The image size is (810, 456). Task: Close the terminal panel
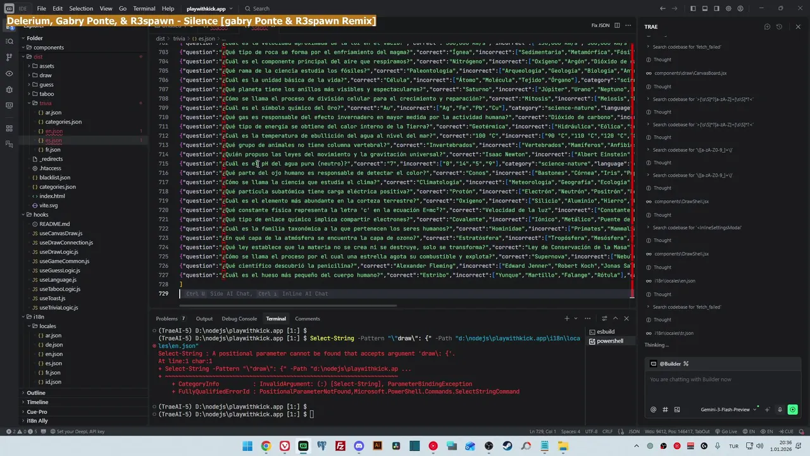click(626, 319)
